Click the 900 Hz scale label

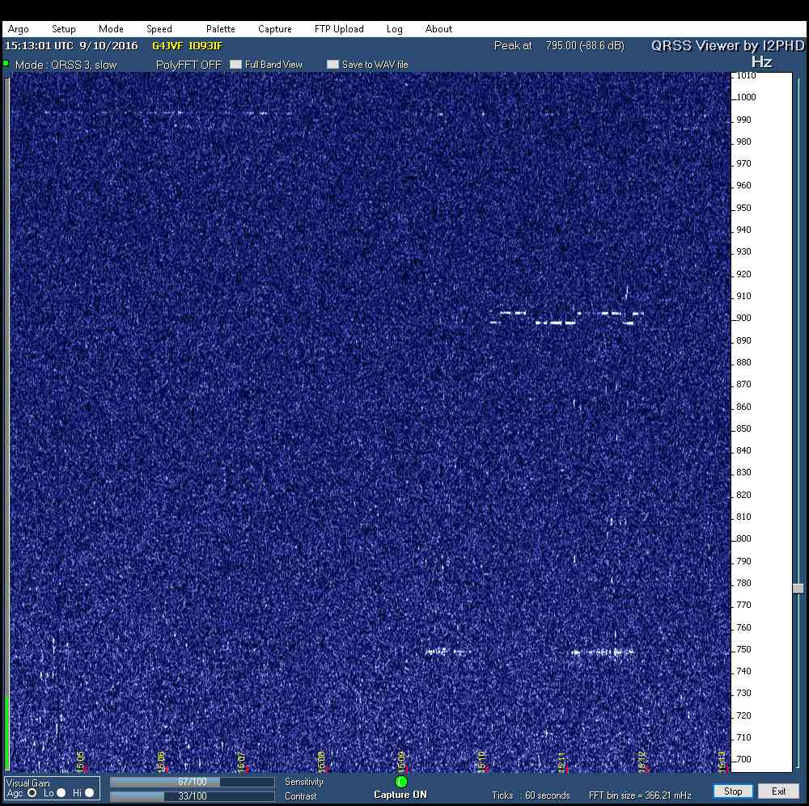[743, 318]
